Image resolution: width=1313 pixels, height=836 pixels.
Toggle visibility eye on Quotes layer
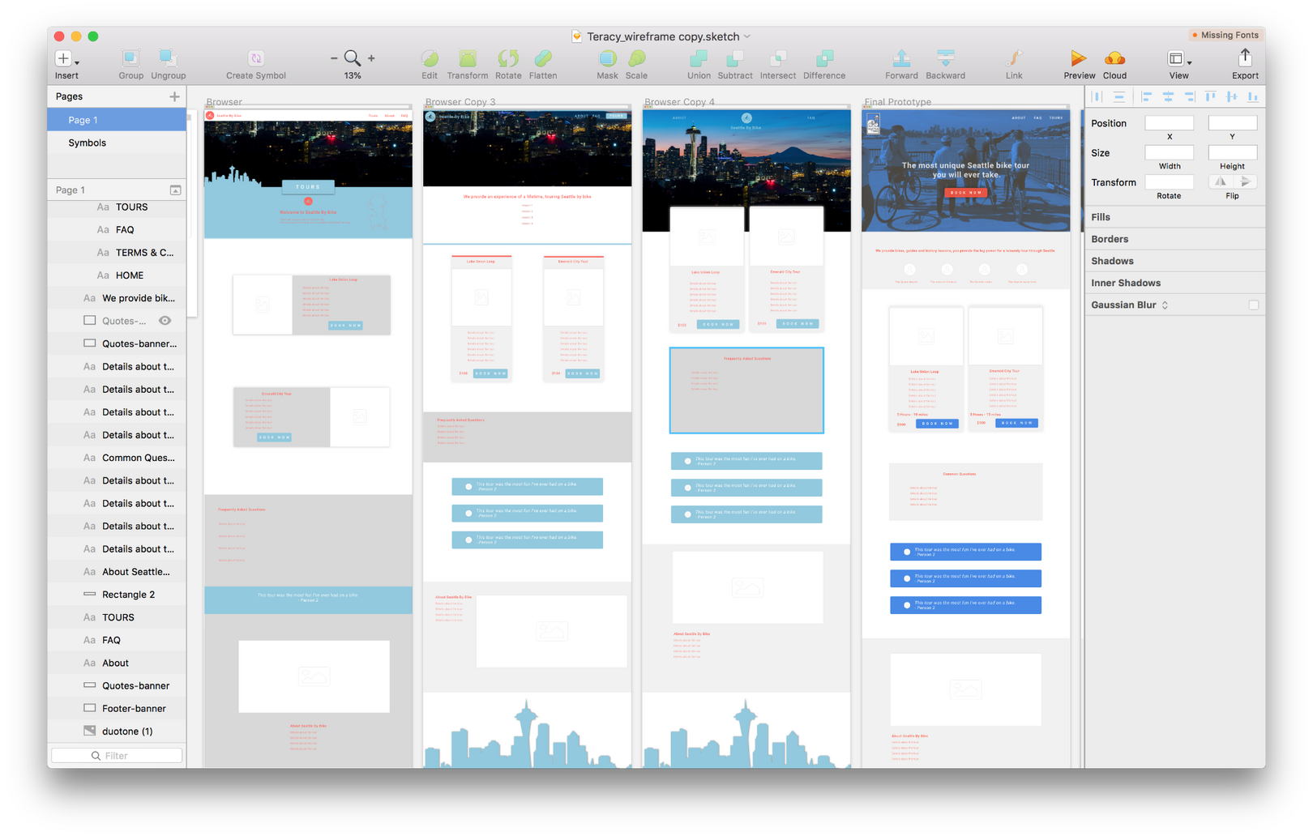(165, 321)
